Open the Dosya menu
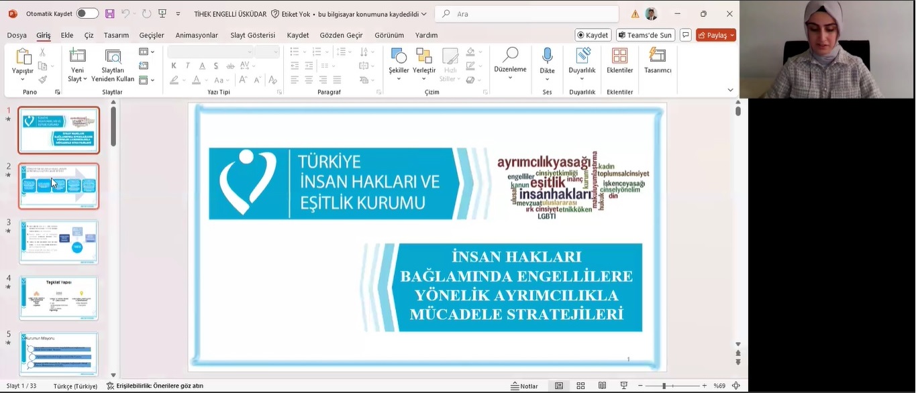The width and height of the screenshot is (916, 393). tap(17, 35)
